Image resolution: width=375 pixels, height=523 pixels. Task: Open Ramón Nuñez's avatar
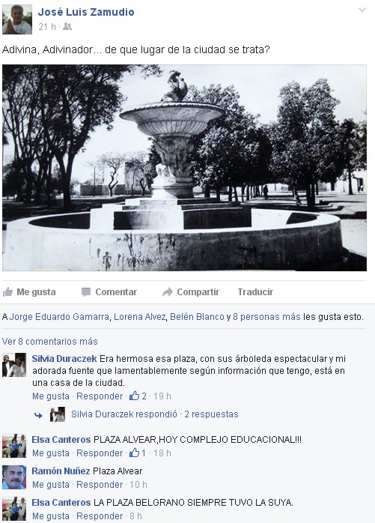click(14, 477)
